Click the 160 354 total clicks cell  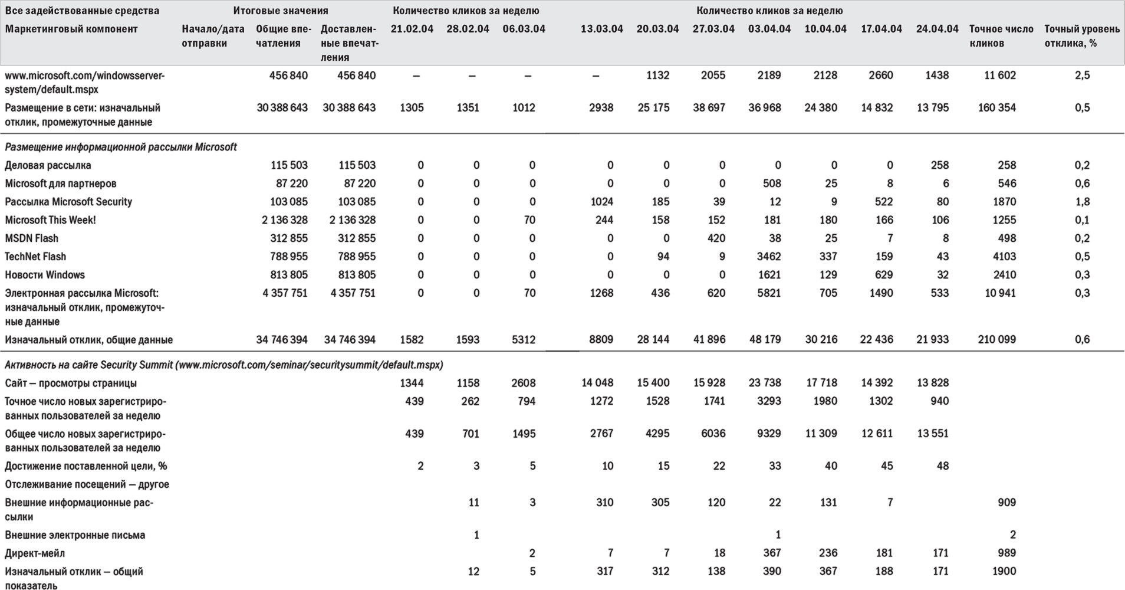pyautogui.click(x=997, y=108)
